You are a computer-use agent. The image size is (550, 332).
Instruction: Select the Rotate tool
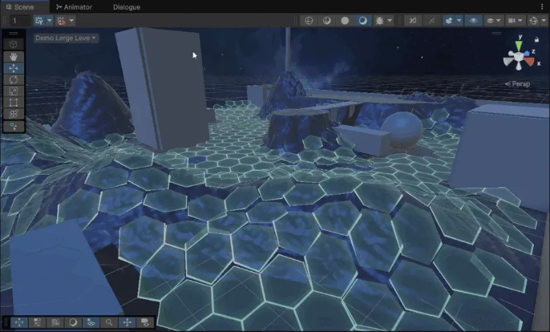pos(14,80)
